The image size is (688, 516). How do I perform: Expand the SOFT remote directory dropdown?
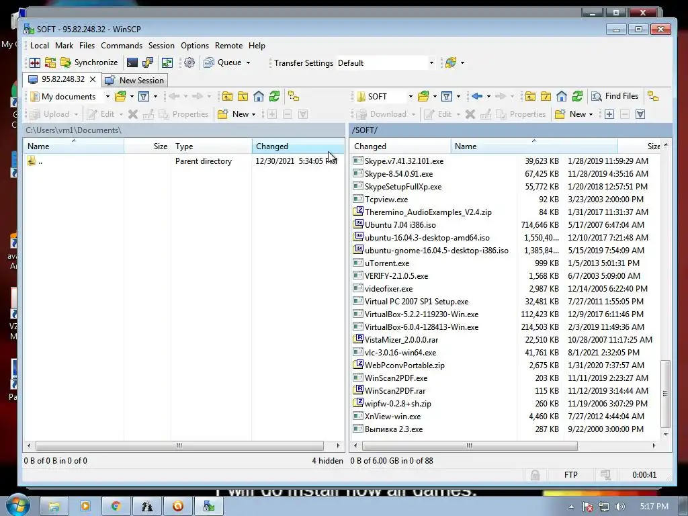411,97
